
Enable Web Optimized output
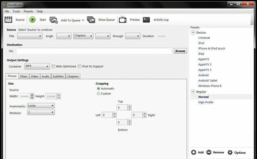[x=53, y=66]
